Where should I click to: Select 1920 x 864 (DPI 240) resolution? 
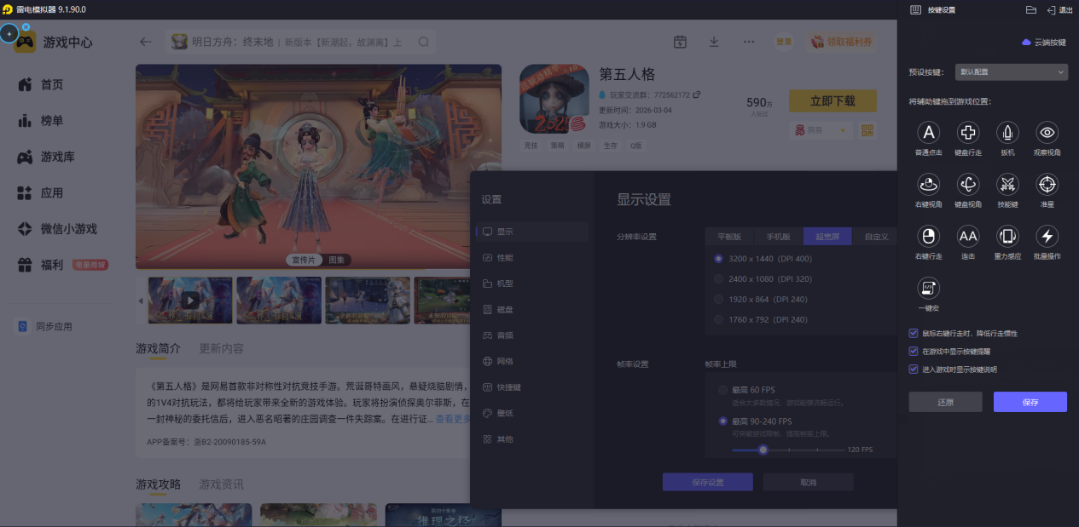[x=719, y=299]
